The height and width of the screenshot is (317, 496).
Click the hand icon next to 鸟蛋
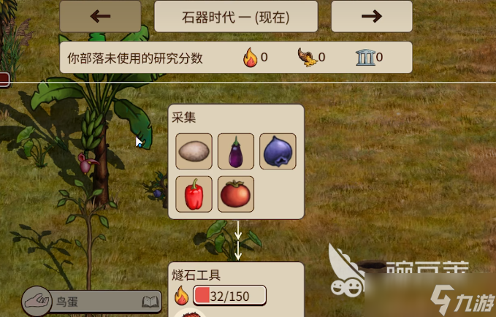[37, 301]
